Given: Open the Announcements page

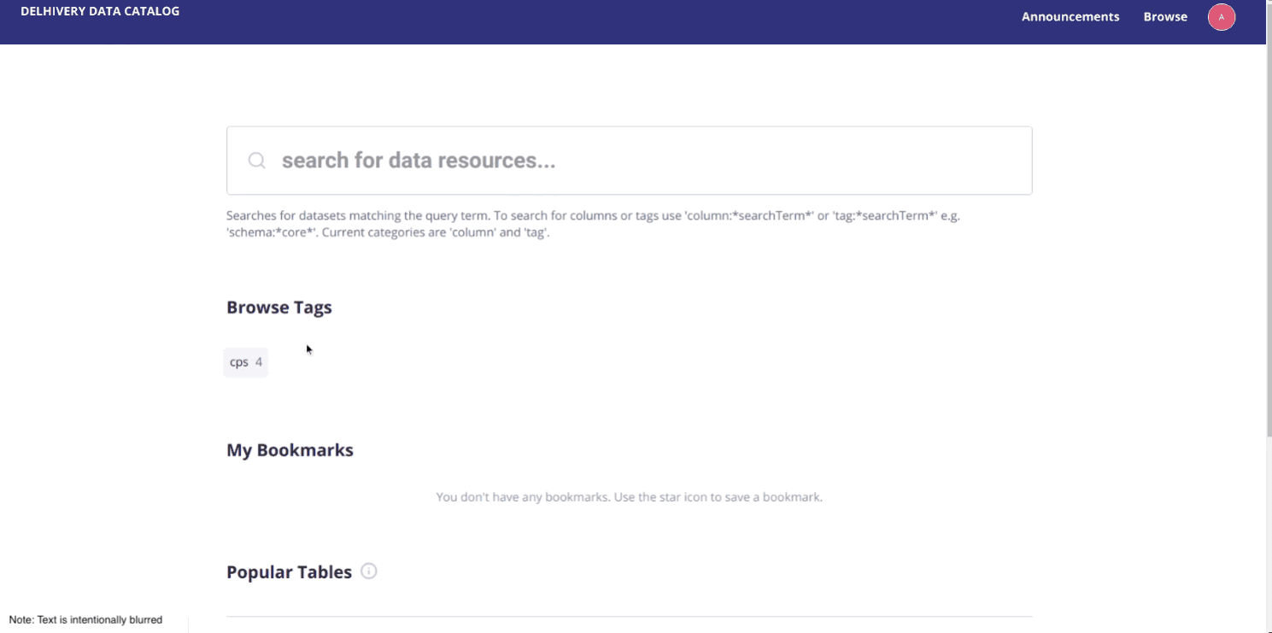Looking at the screenshot, I should 1070,16.
